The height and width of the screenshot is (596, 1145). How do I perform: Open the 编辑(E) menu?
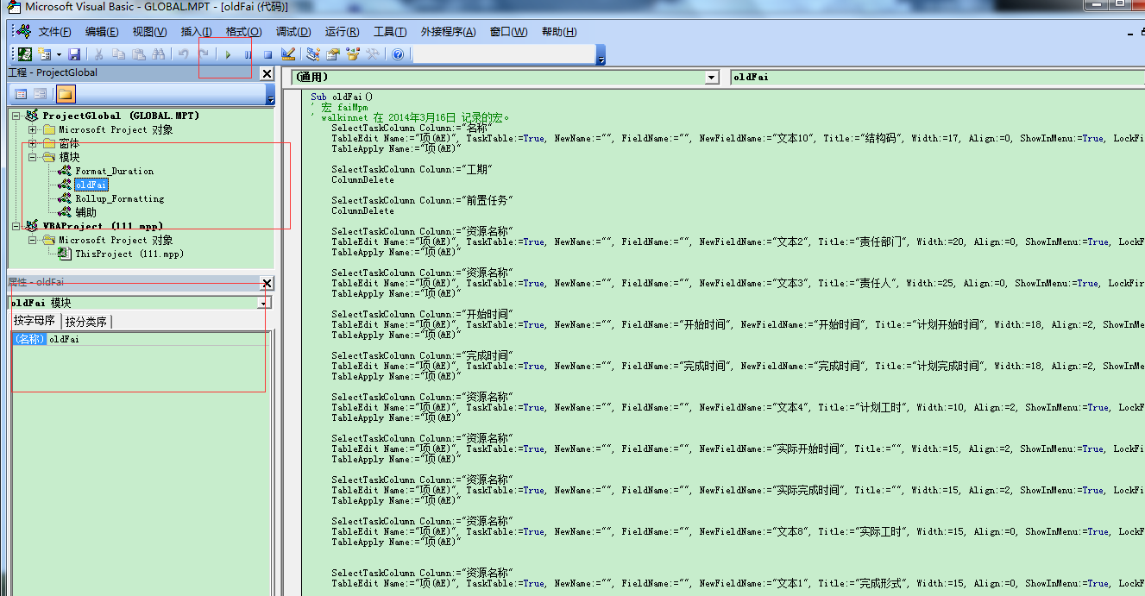click(x=102, y=32)
